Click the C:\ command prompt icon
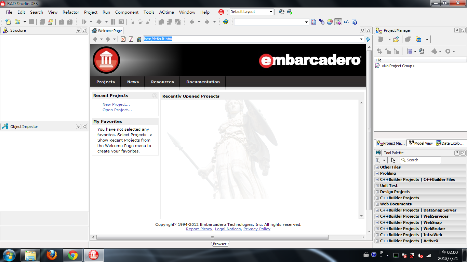 (346, 22)
